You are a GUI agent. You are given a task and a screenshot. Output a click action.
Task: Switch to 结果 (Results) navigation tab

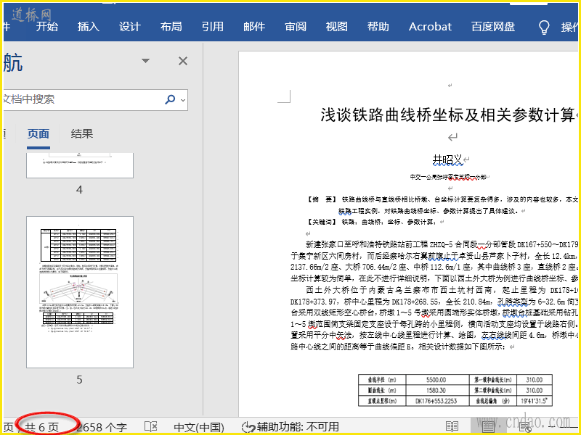coord(82,133)
